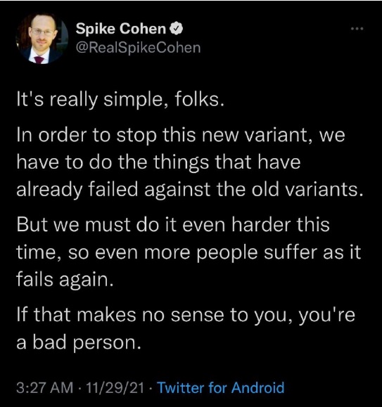
Task: Click the line "But we must do it"
Action: (173, 225)
